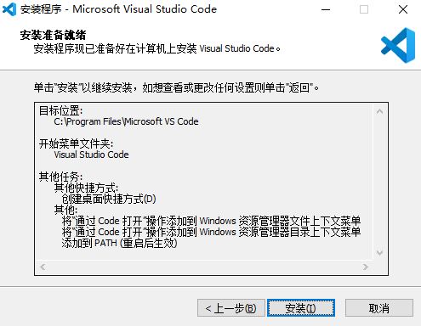Click the 安装准备就绪 heading text
This screenshot has height=326, width=421.
(53, 35)
